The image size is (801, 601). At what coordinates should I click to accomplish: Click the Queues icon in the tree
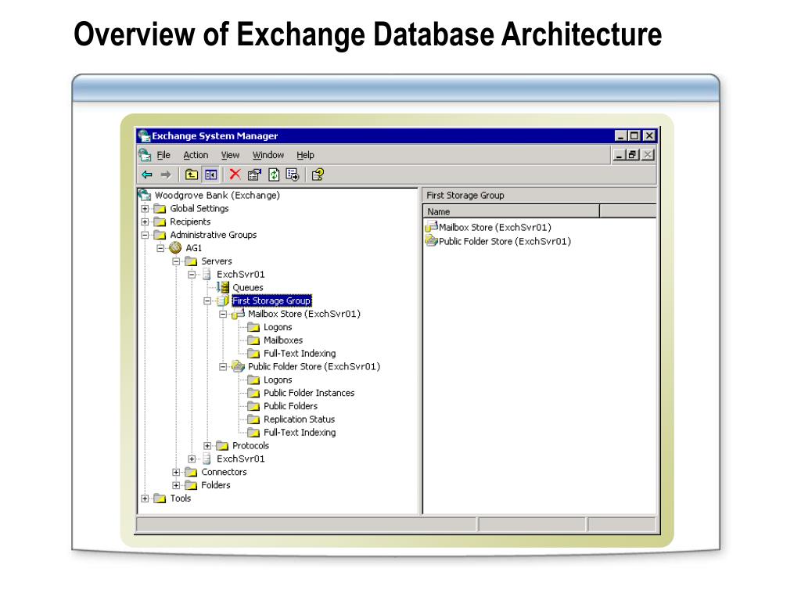[x=223, y=287]
